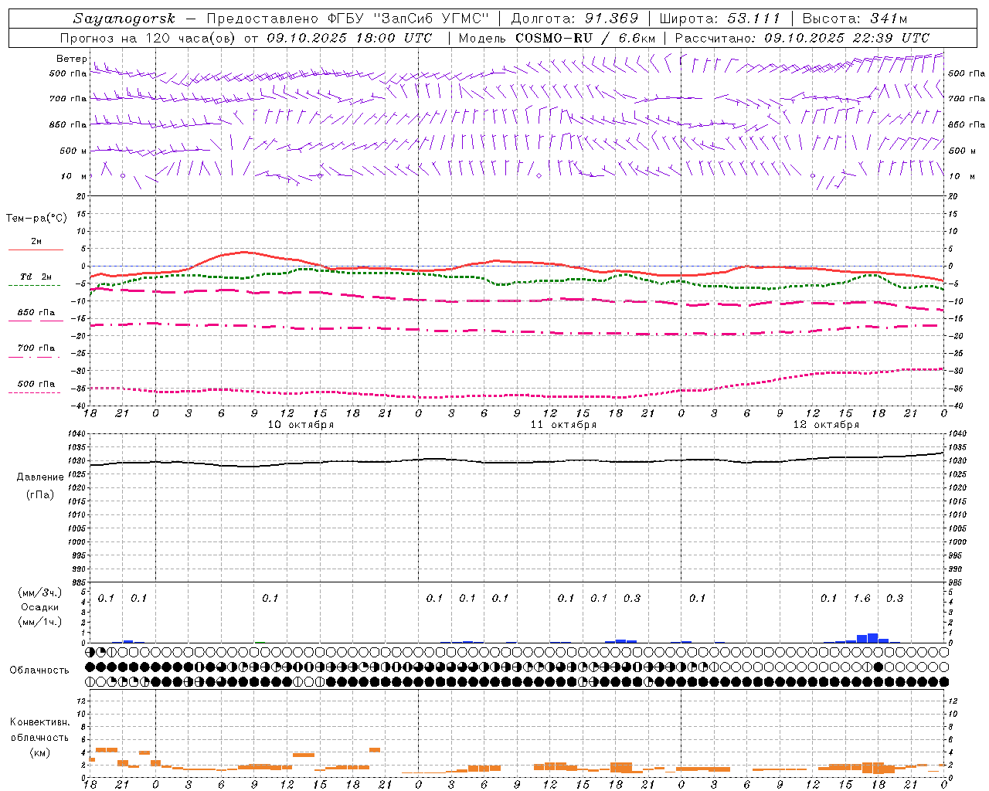Click the Высота: 341м value
Image resolution: width=989 pixels, height=791 pixels.
click(x=855, y=19)
